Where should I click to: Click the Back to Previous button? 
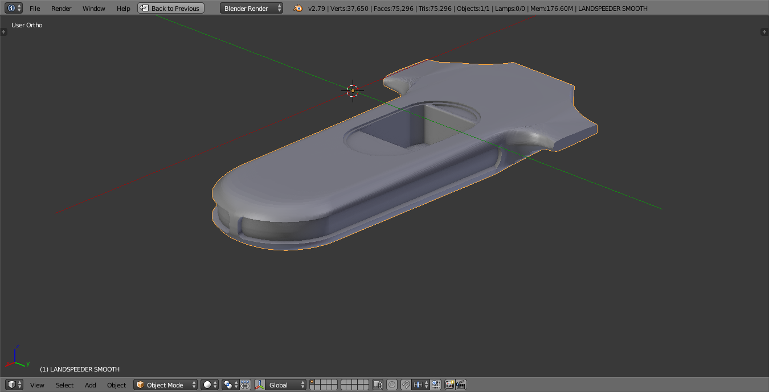[171, 8]
